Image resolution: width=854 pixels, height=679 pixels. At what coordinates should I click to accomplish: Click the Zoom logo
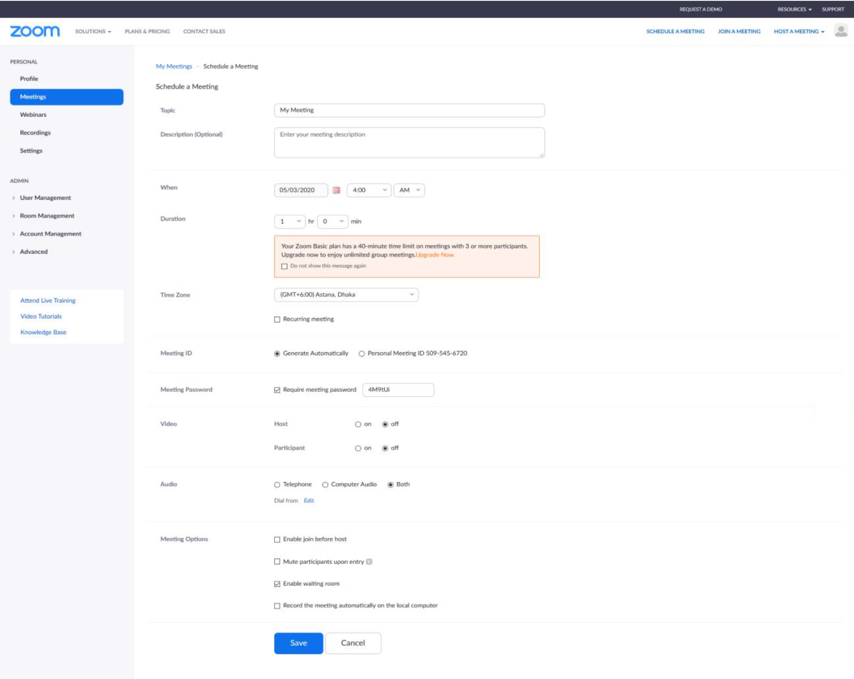(35, 31)
